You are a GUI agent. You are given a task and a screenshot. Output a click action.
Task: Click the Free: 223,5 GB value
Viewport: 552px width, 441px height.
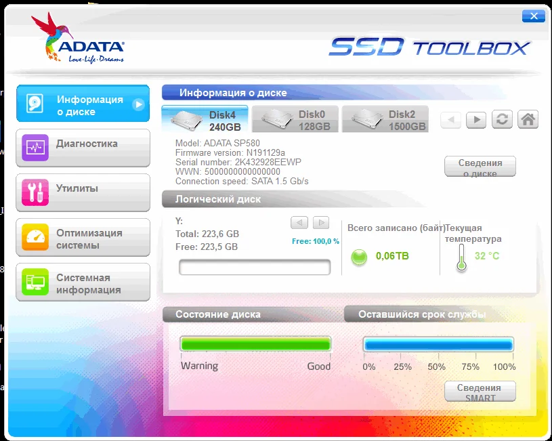point(207,247)
